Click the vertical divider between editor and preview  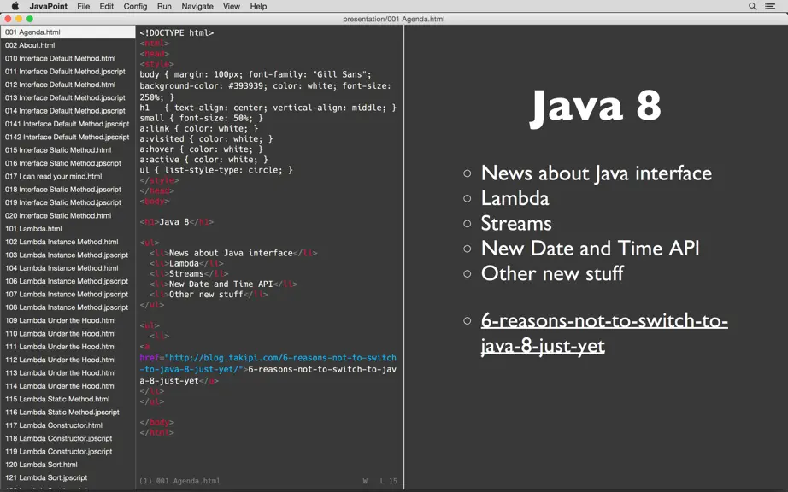click(x=403, y=257)
